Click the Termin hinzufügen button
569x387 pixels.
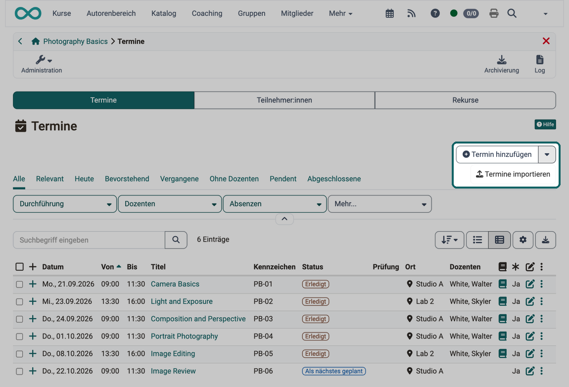pyautogui.click(x=497, y=155)
